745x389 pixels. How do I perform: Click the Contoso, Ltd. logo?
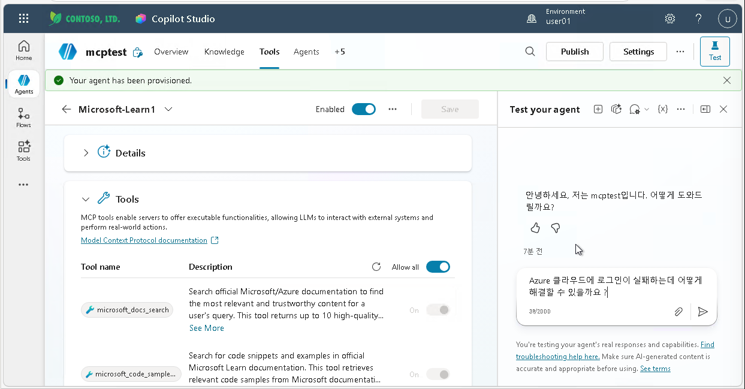(85, 19)
